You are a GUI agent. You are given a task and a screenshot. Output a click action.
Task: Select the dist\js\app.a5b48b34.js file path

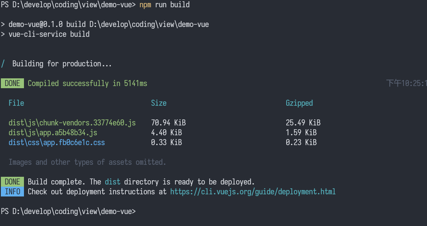(53, 133)
